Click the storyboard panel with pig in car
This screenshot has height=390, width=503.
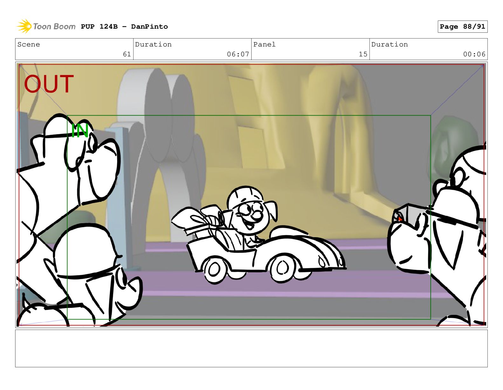point(251,195)
